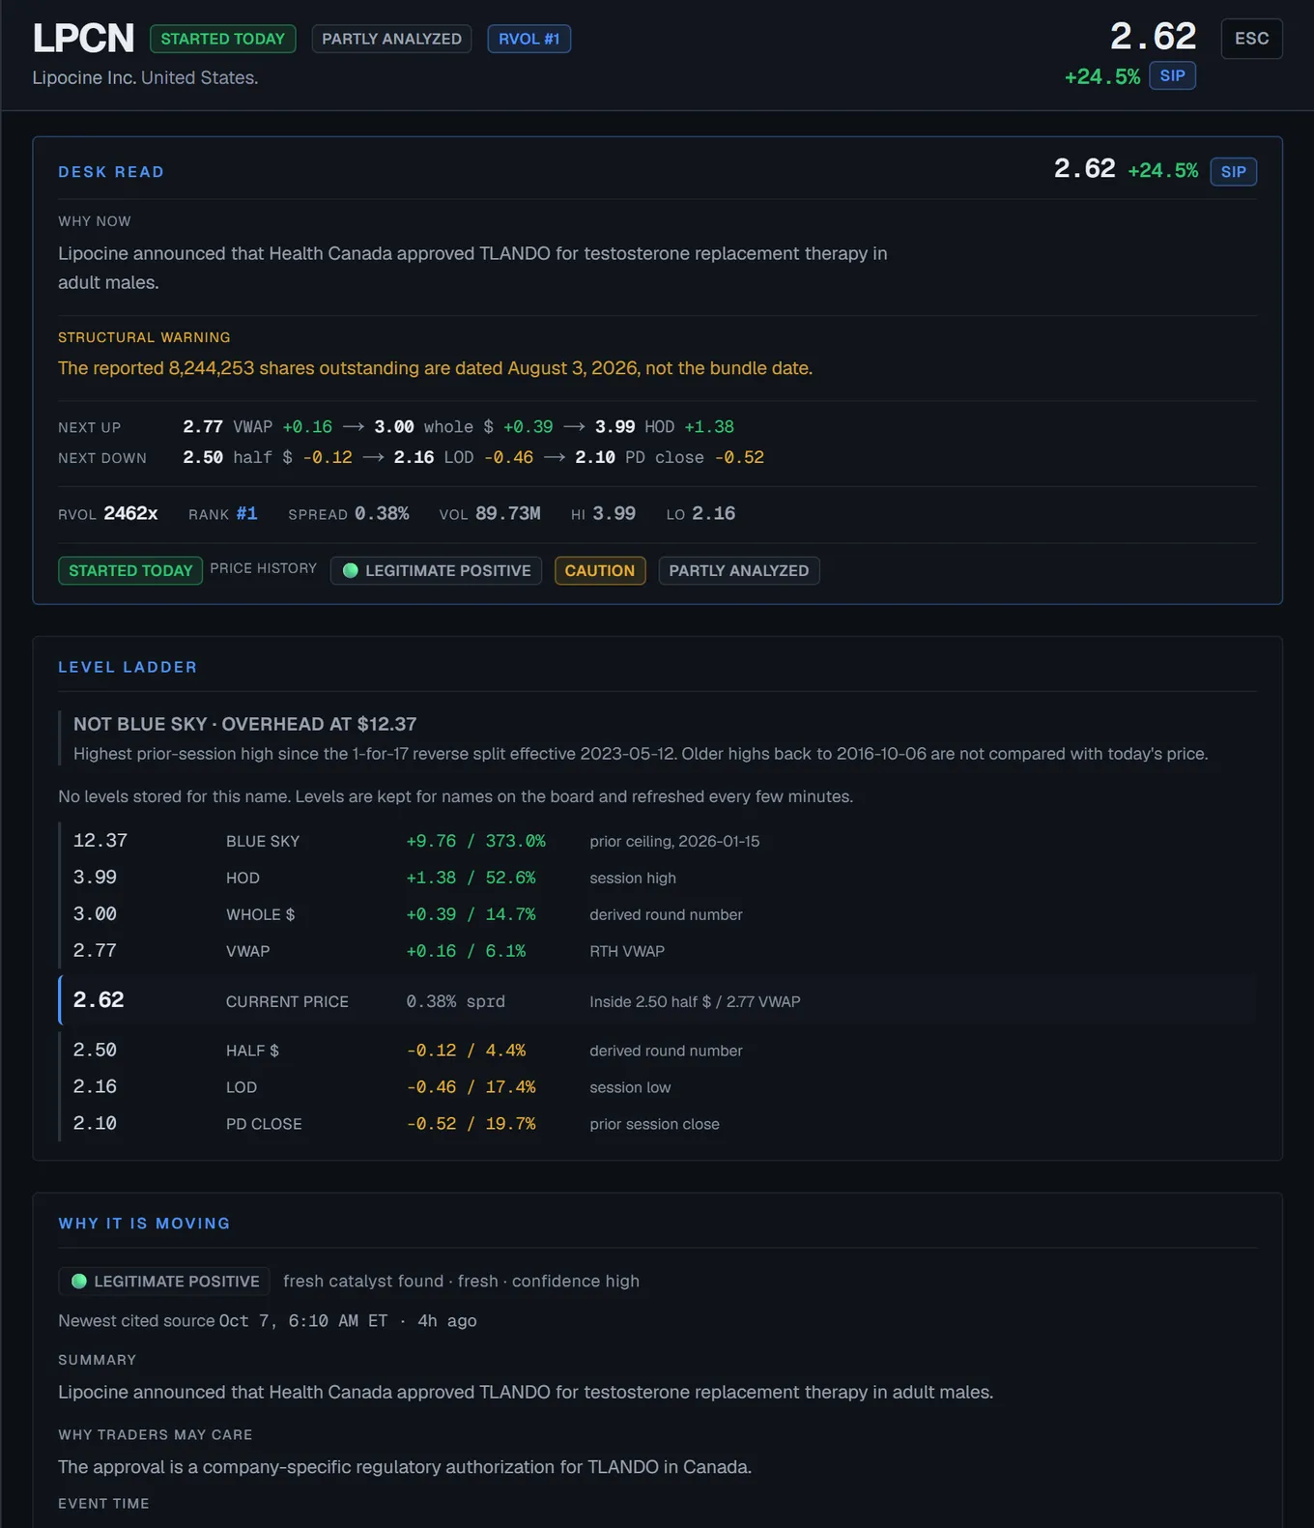Click LEGITIMATE POSITIVE tag under Why It Is Moving

coord(164,1282)
